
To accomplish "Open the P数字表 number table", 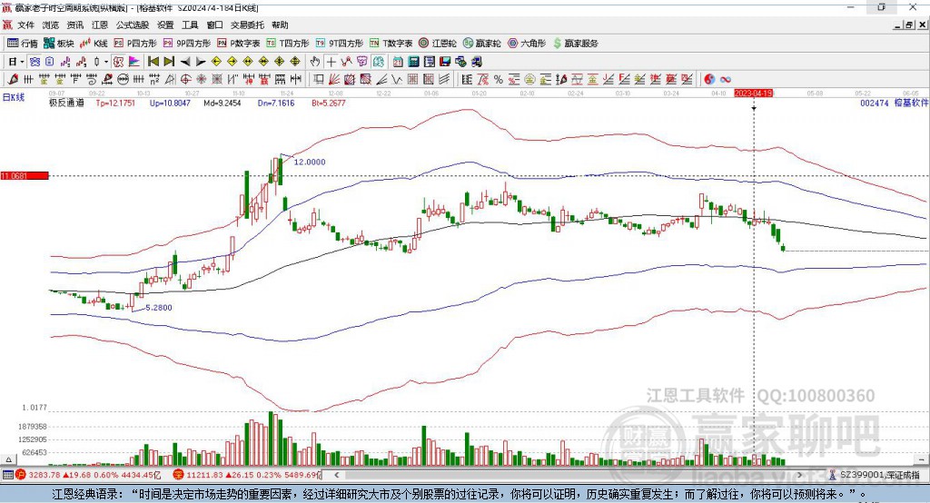I will [239, 44].
